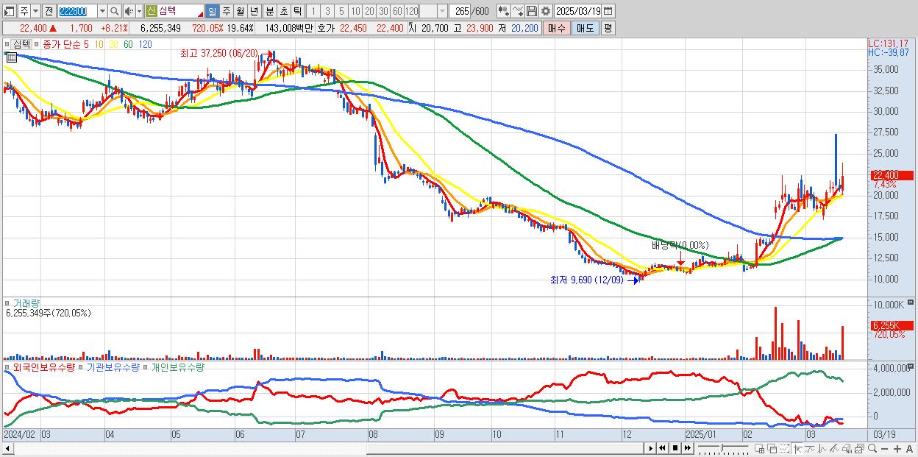Click the fast-forward playback button
Viewport: 918px width, 457px height.
(x=687, y=448)
